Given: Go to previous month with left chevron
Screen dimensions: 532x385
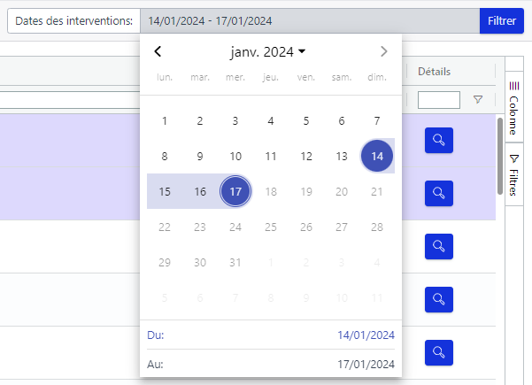Looking at the screenshot, I should pyautogui.click(x=158, y=52).
